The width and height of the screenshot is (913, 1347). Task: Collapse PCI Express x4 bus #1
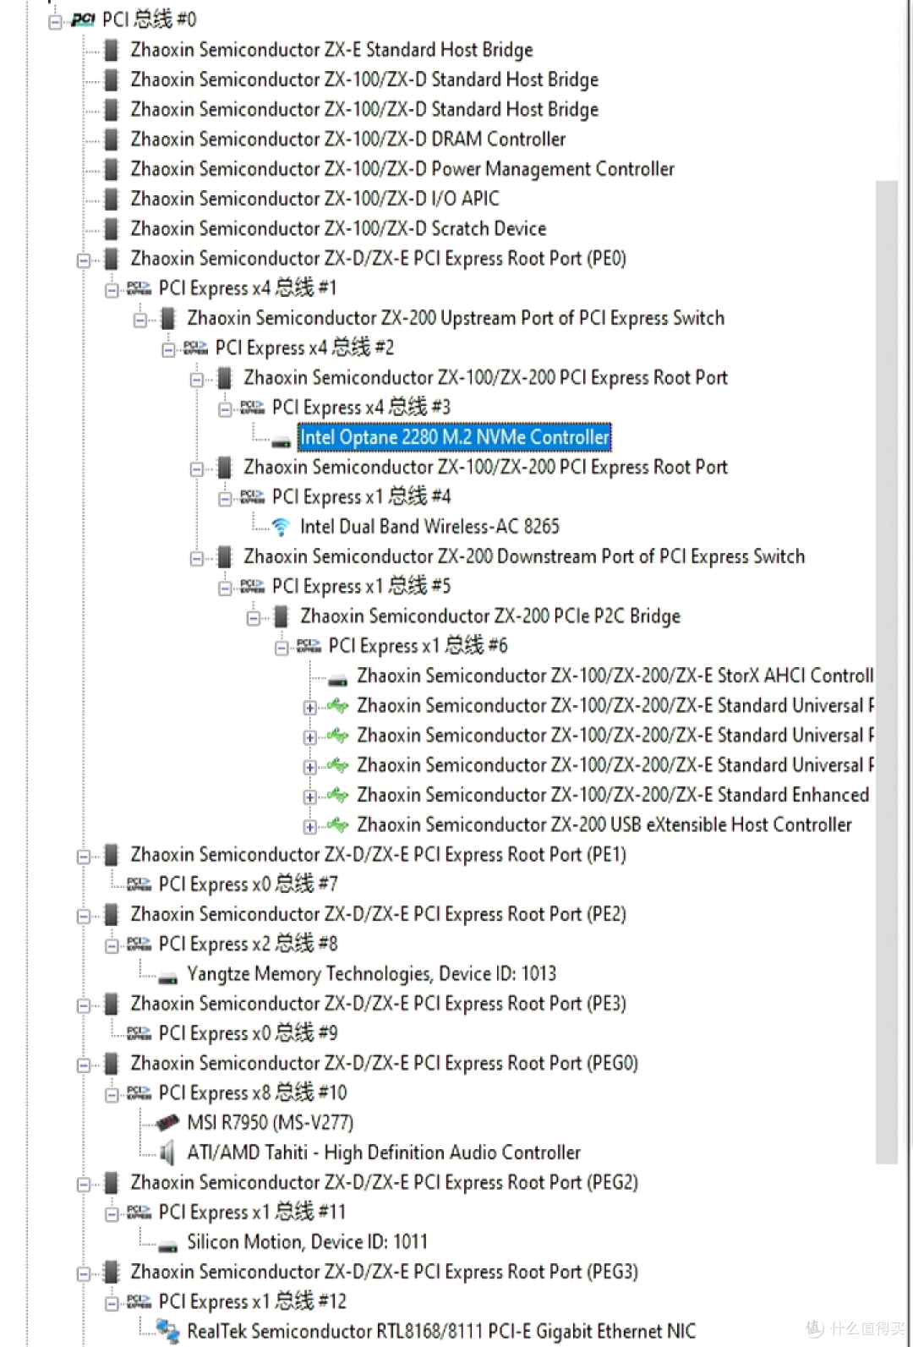[112, 290]
